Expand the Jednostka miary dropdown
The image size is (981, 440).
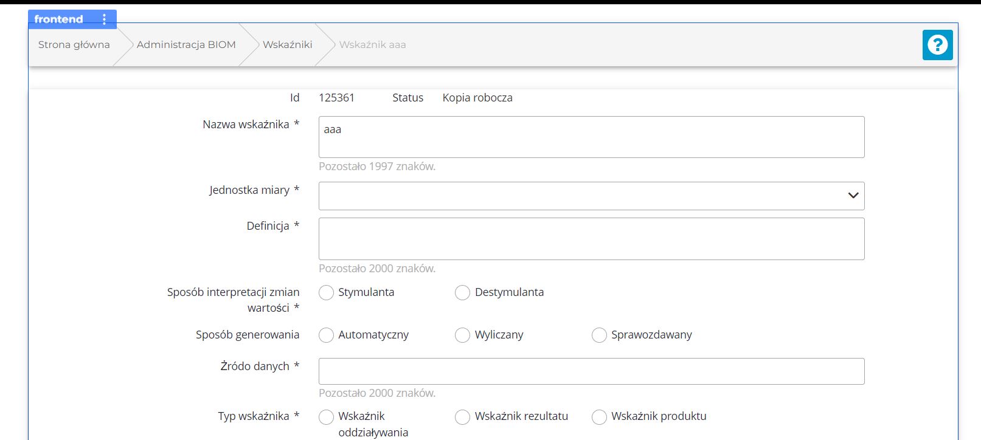coord(584,196)
